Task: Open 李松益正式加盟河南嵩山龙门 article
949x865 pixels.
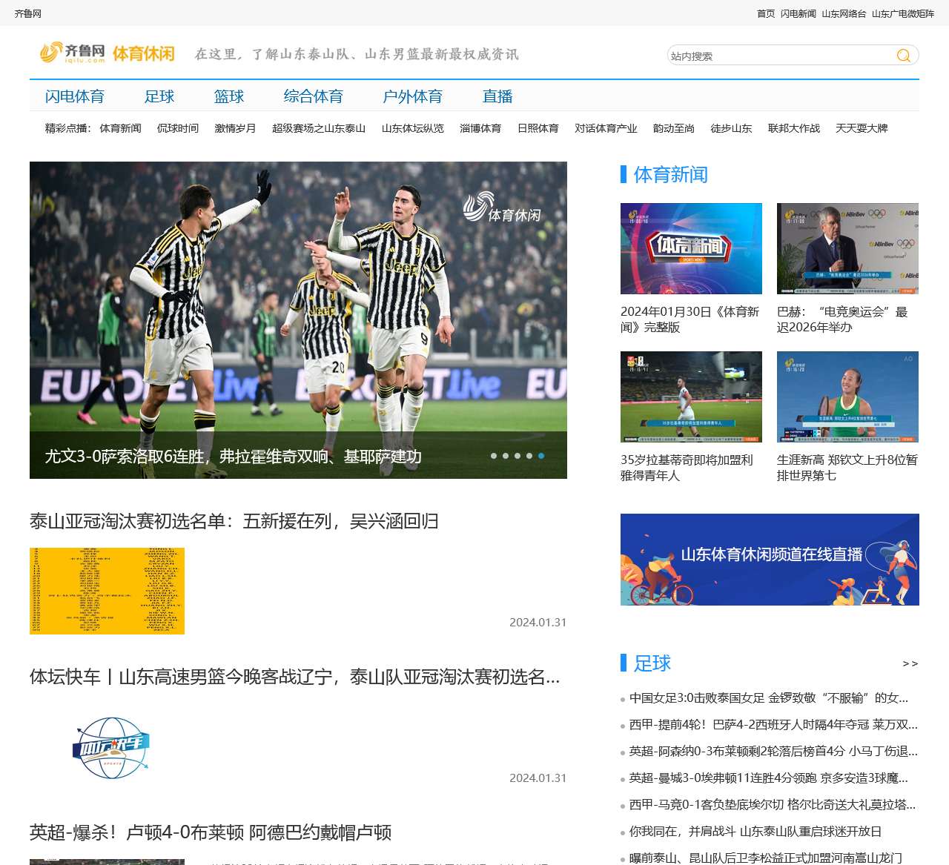Action: (766, 858)
